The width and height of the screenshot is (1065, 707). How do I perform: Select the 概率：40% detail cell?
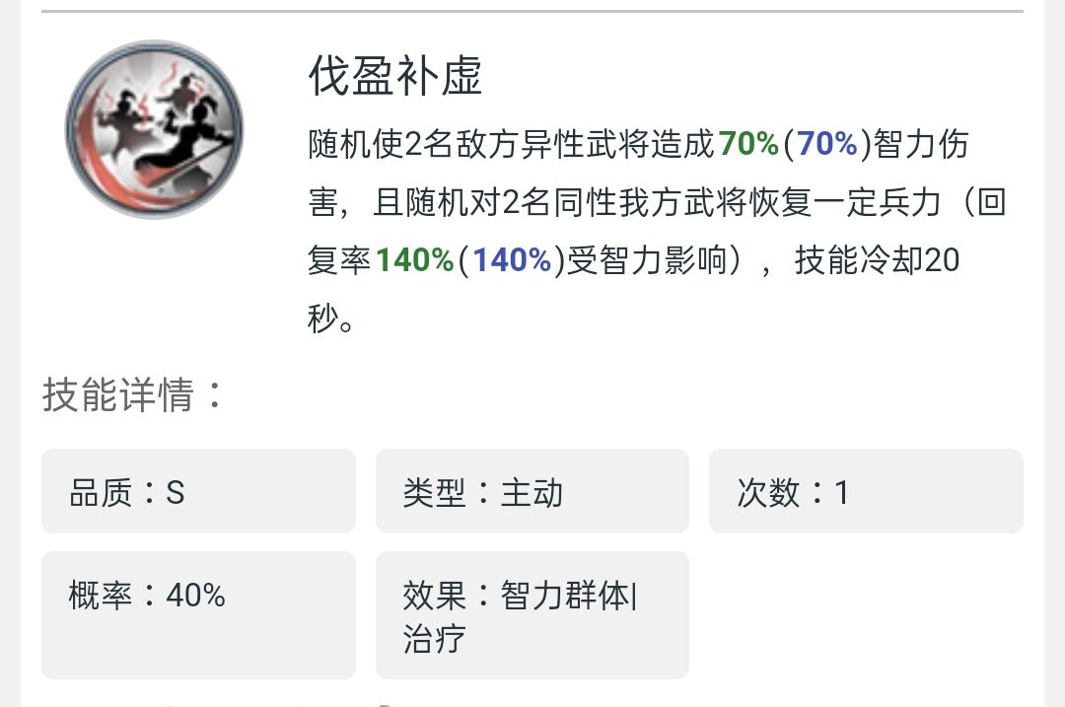[x=198, y=614]
